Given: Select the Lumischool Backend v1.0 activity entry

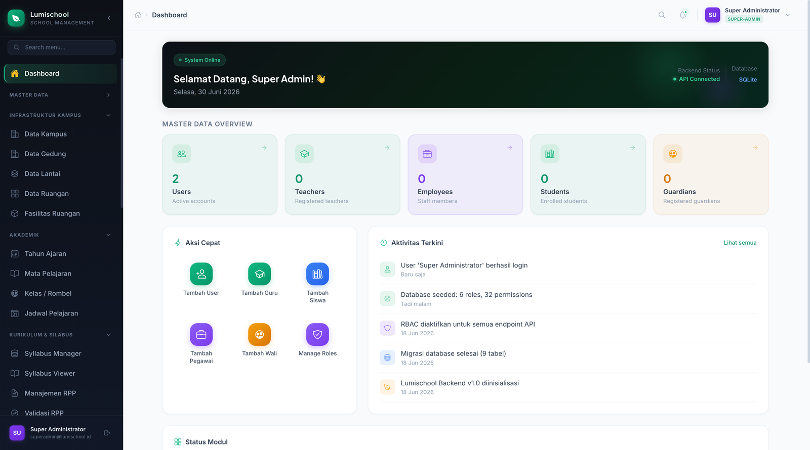Looking at the screenshot, I should pyautogui.click(x=569, y=388).
